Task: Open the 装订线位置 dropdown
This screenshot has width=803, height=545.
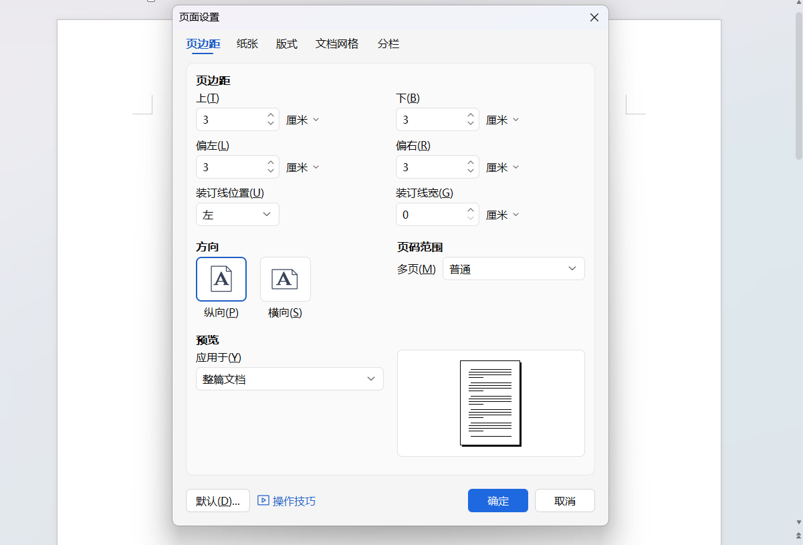Action: click(237, 214)
